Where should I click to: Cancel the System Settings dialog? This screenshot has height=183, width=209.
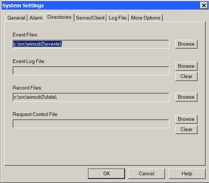point(146,174)
